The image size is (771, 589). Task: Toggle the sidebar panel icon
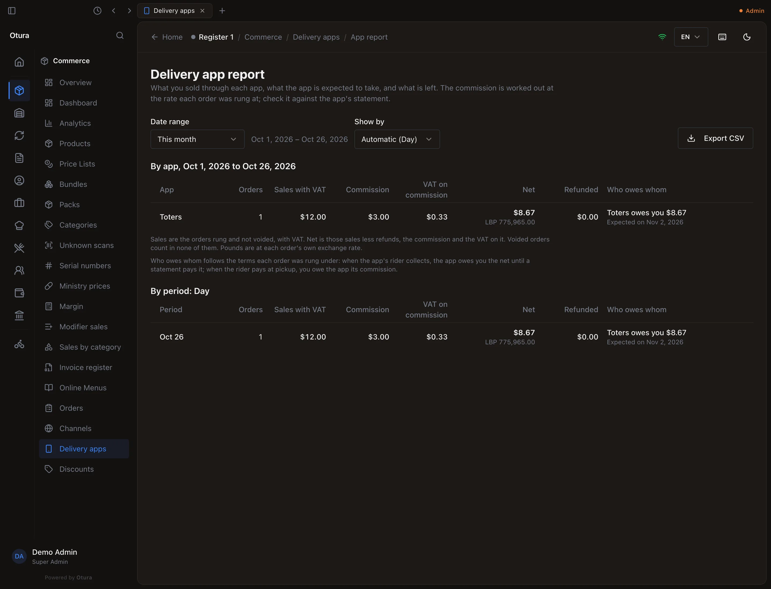(12, 10)
